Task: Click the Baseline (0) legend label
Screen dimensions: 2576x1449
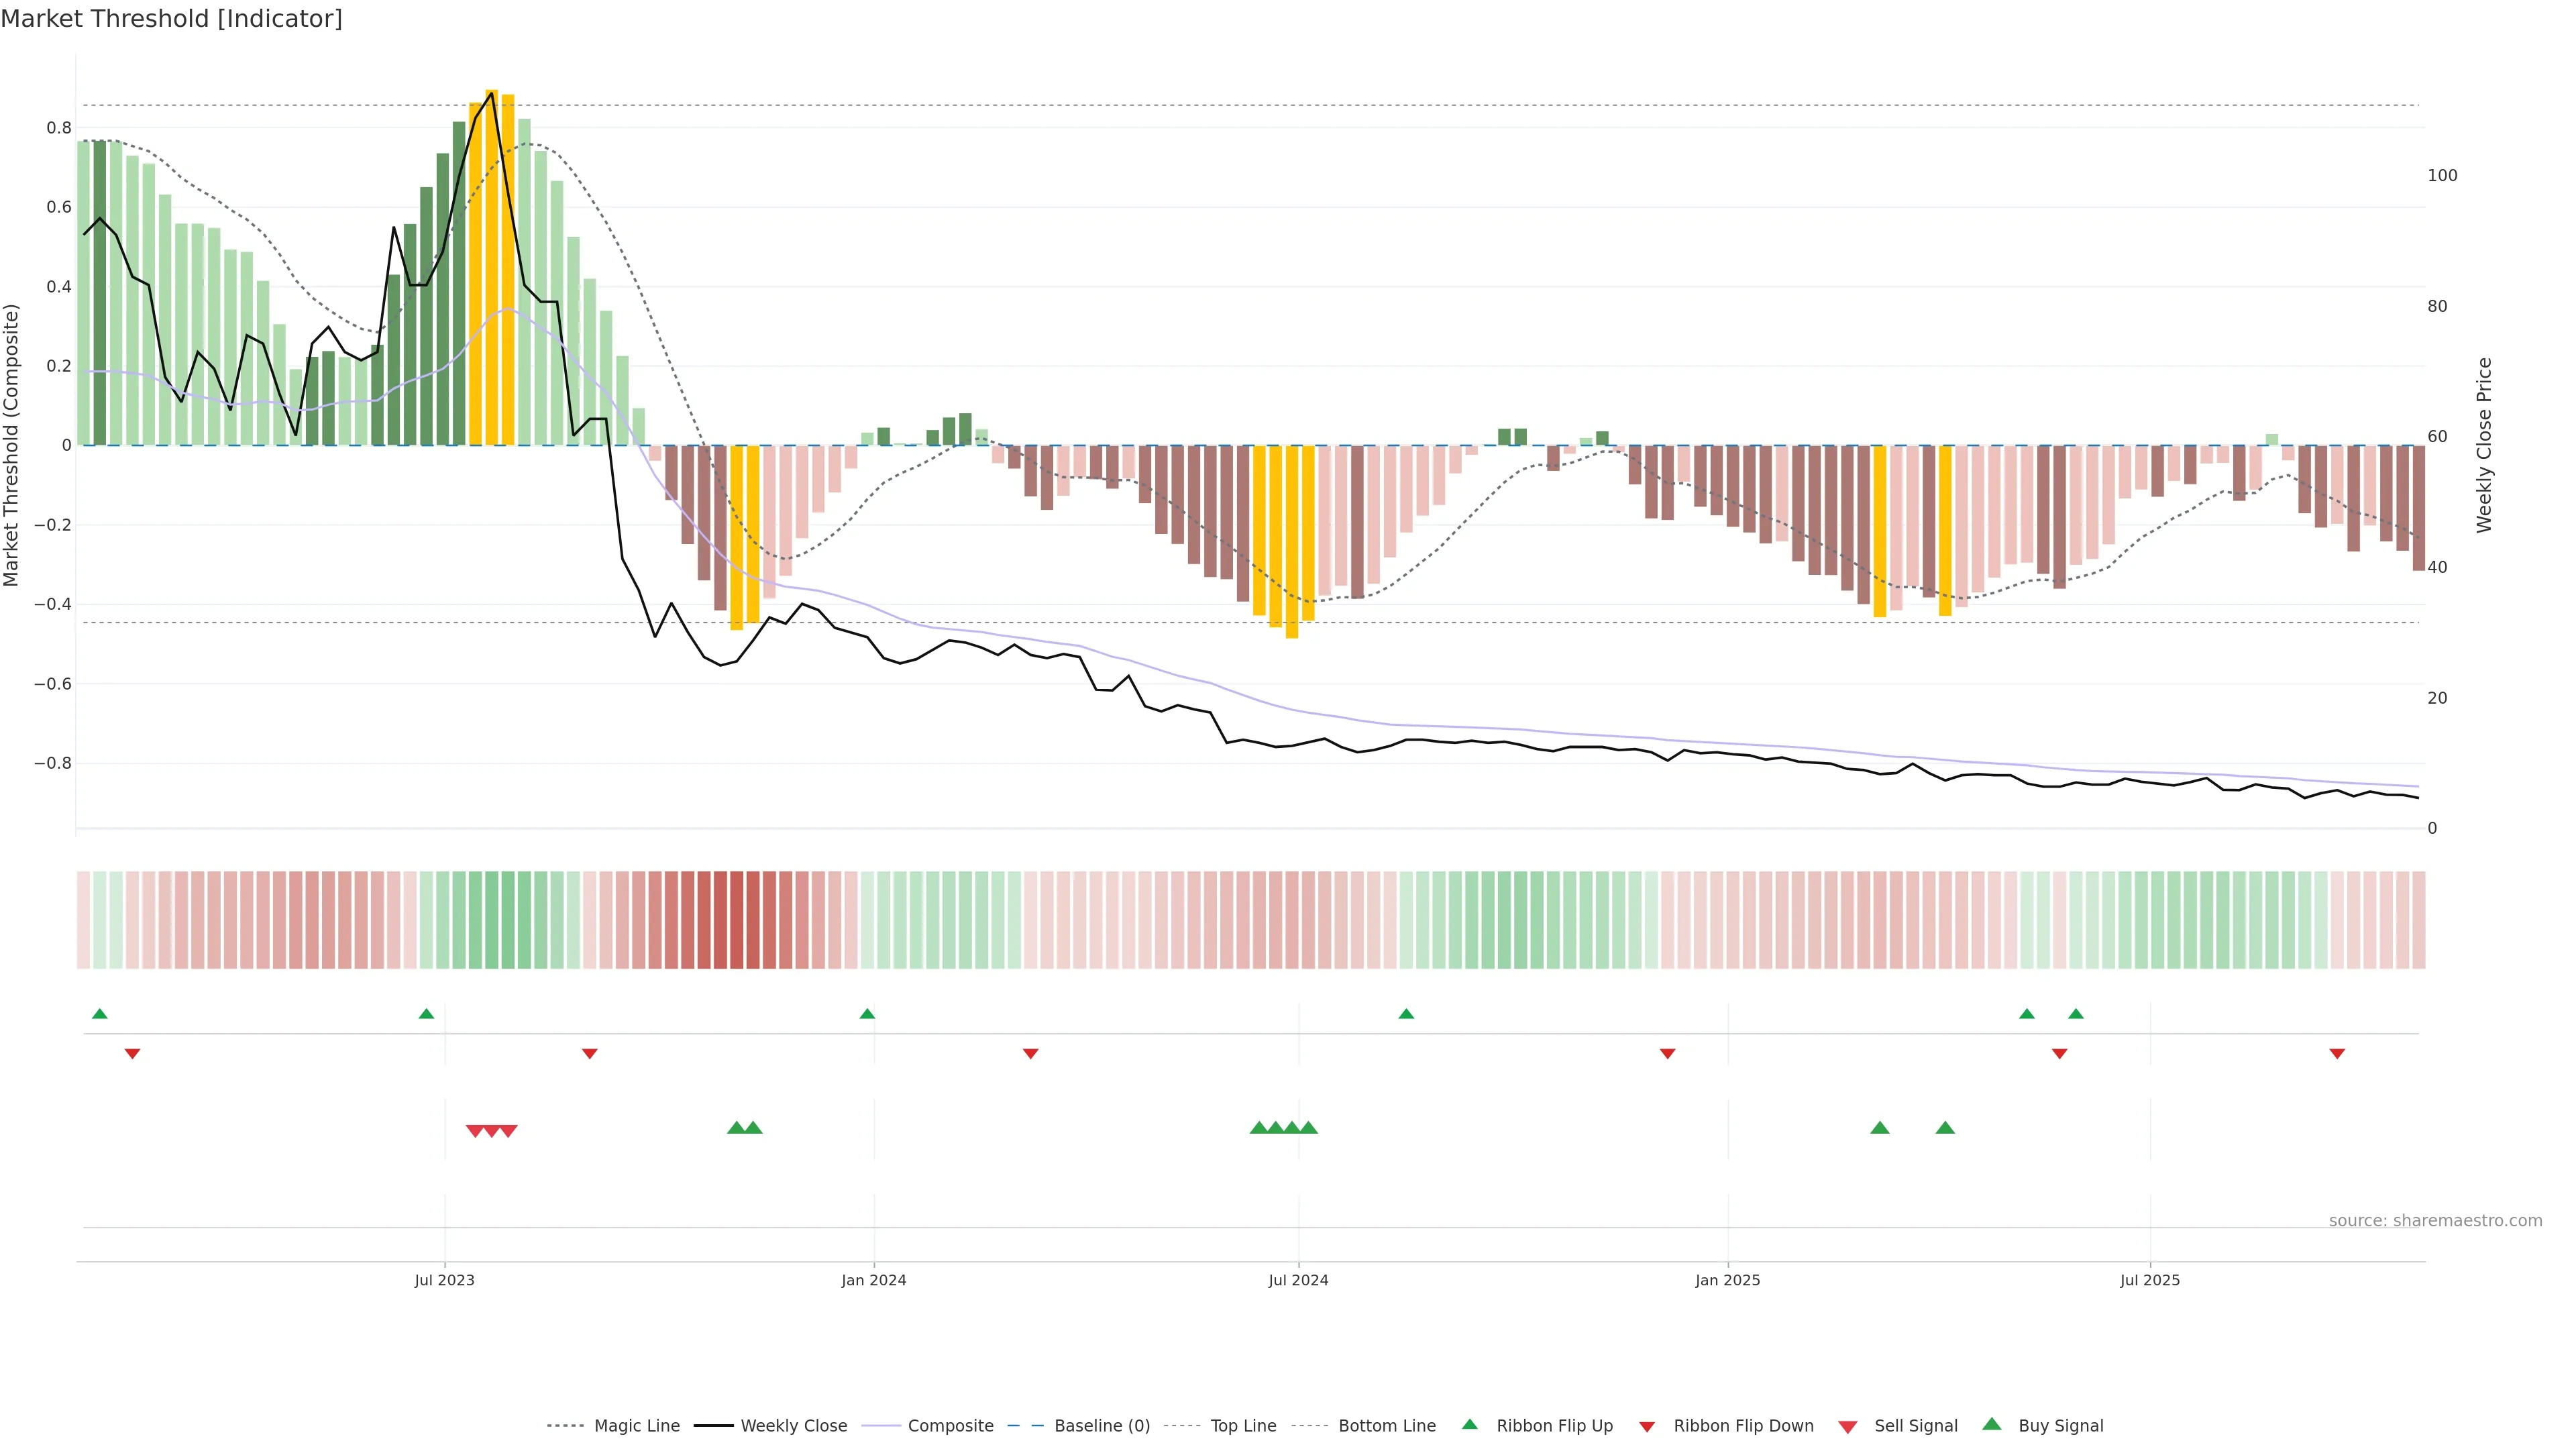Action: coord(1102,1426)
